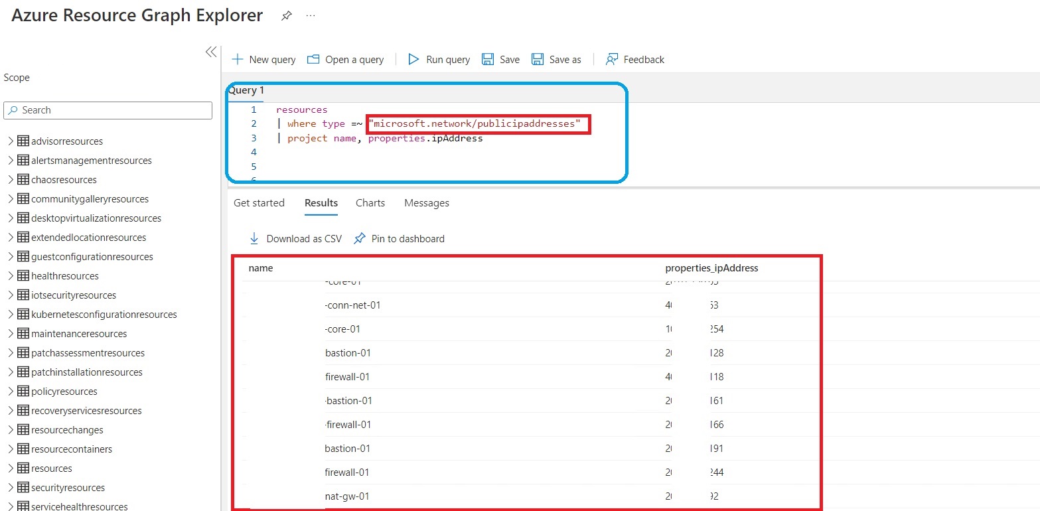
Task: Pin Azure Resource Graph Explorer page
Action: 286,16
